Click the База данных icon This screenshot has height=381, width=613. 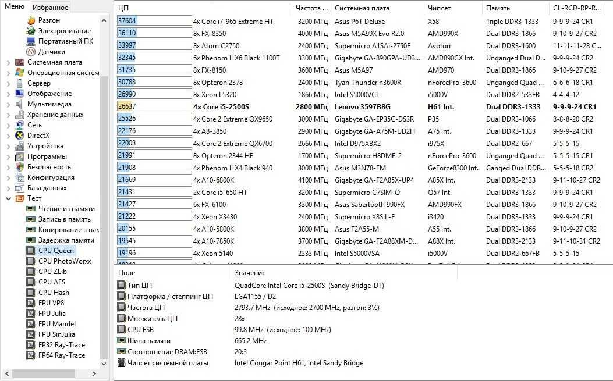[x=20, y=188]
